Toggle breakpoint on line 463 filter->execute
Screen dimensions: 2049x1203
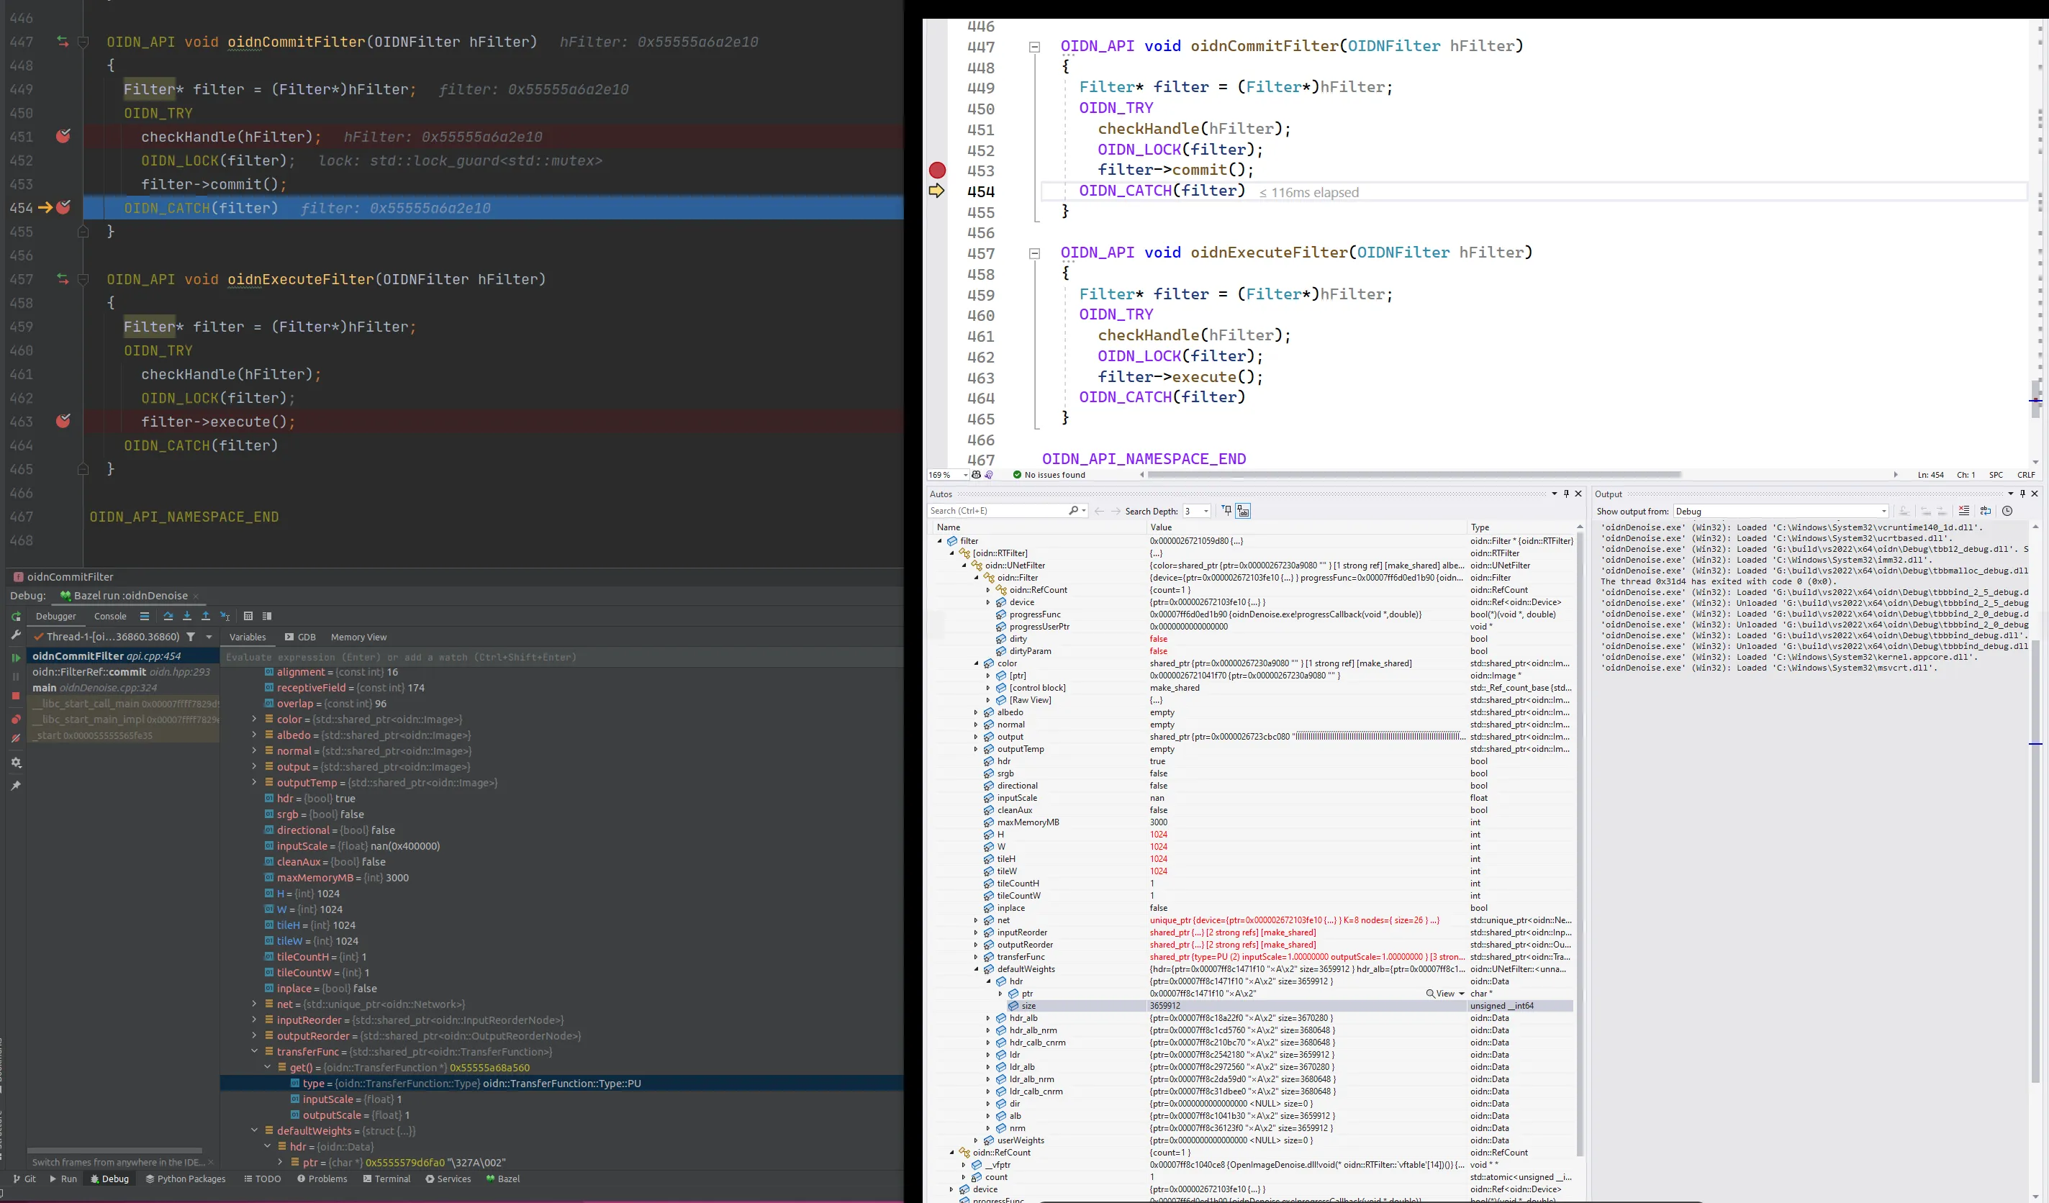63,421
